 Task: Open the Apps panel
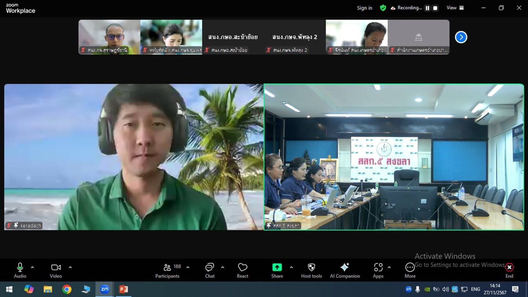pyautogui.click(x=378, y=270)
